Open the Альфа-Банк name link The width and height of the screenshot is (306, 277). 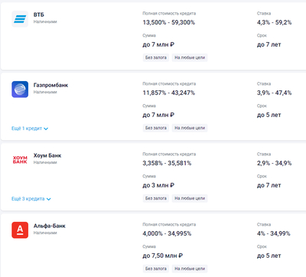pos(50,226)
